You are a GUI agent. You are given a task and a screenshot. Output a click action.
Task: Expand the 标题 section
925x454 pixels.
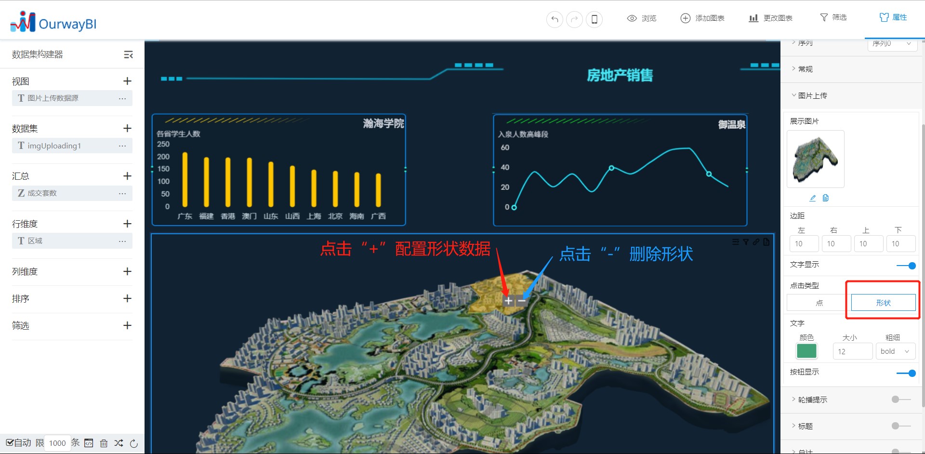click(802, 426)
